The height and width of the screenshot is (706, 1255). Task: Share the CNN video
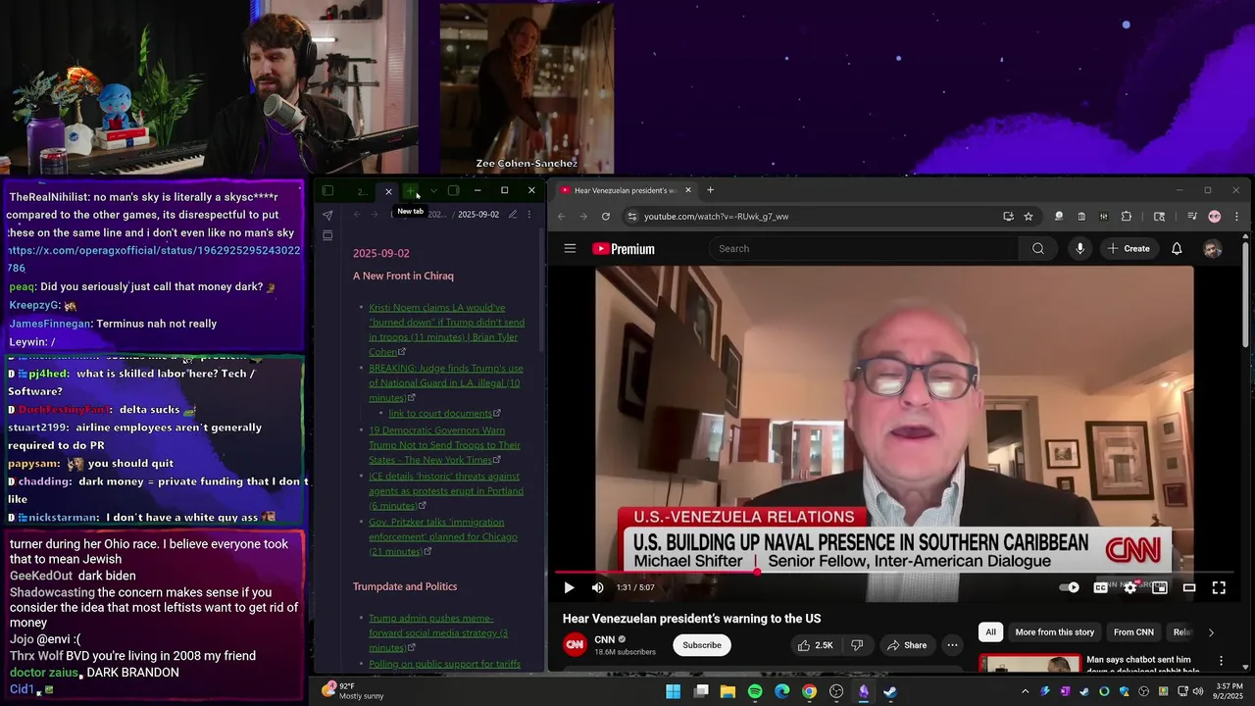[x=907, y=645]
